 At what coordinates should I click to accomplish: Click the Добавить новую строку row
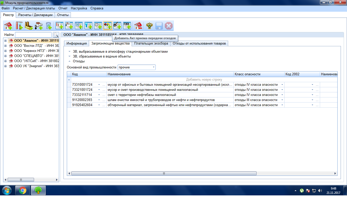click(204, 80)
